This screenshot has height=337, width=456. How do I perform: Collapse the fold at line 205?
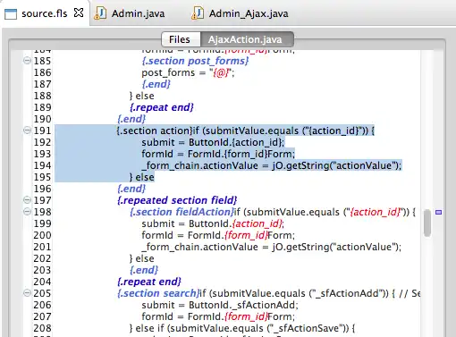click(27, 293)
